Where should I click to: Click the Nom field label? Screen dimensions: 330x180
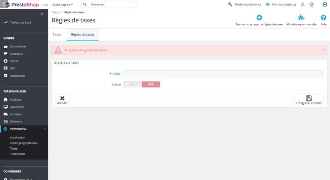point(116,74)
